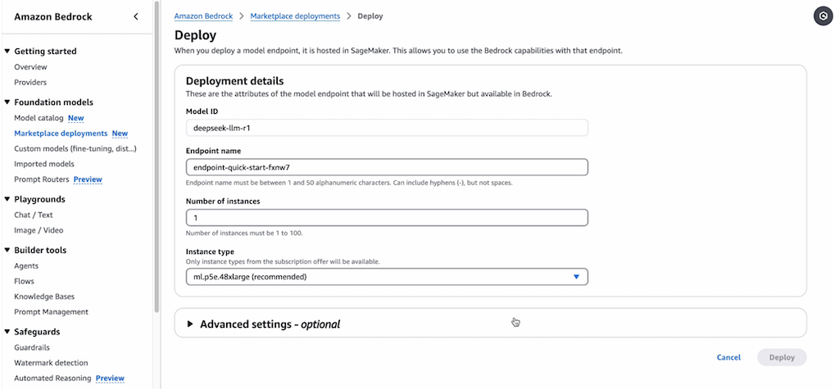Image resolution: width=839 pixels, height=390 pixels.
Task: Open Custom models (fine-tuning, dist...)
Action: click(x=75, y=149)
